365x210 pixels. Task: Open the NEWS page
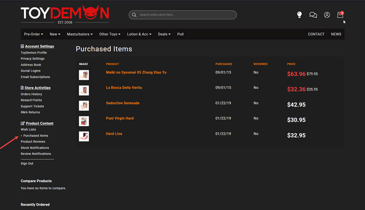click(336, 34)
